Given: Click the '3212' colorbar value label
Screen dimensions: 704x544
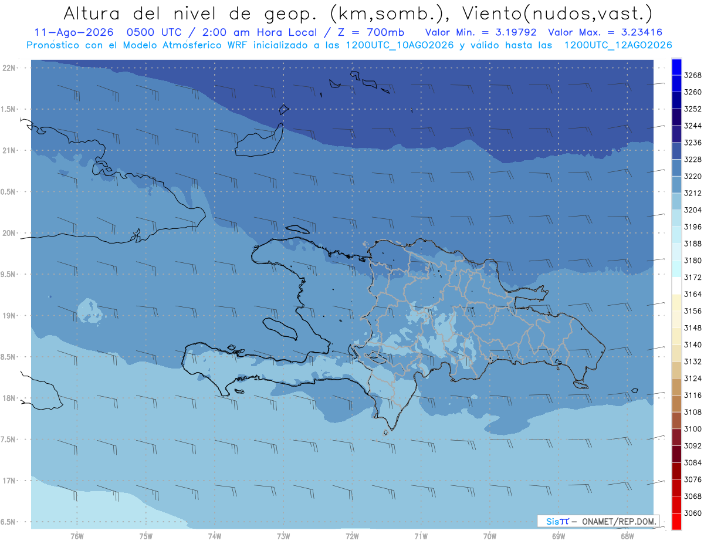Looking at the screenshot, I should (693, 193).
